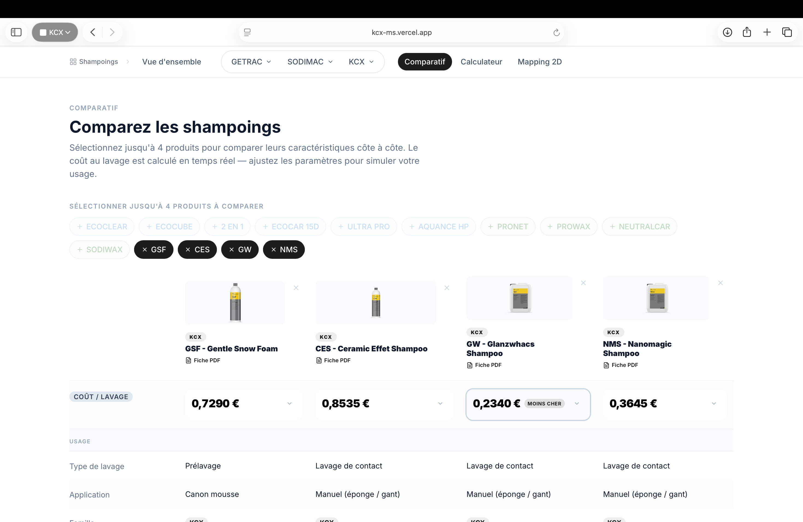803x522 pixels.
Task: Show the tab overview icon
Action: [787, 32]
